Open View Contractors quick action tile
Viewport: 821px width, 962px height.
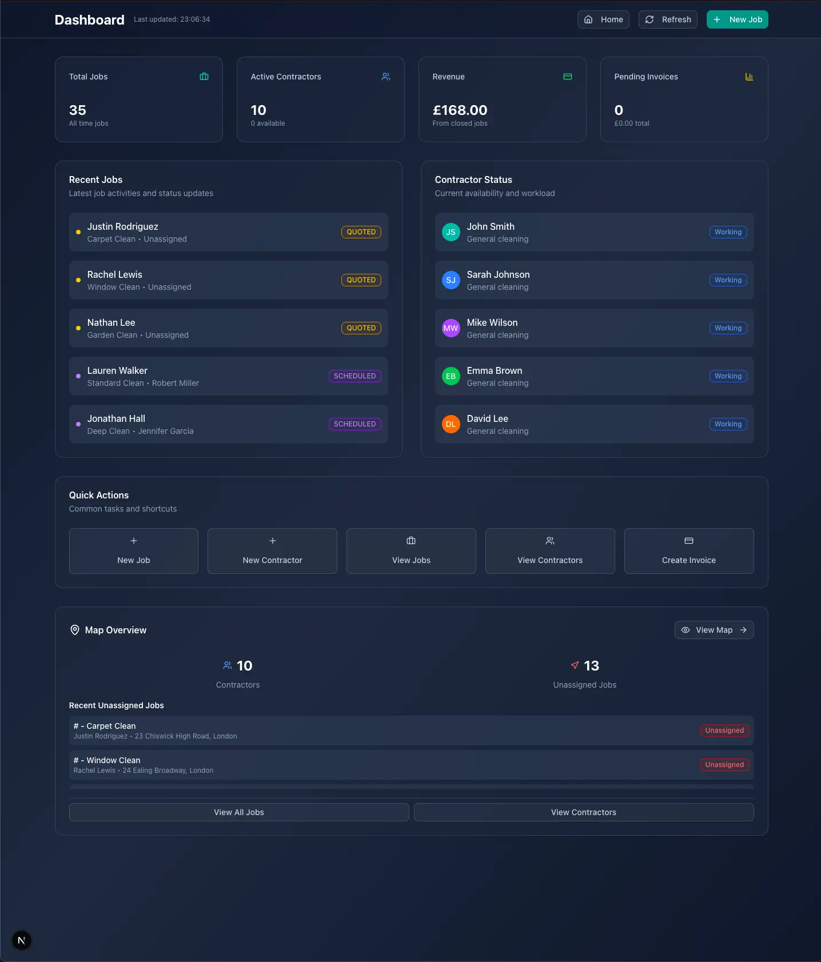[x=550, y=551]
